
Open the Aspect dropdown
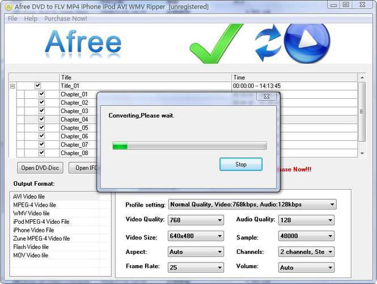(x=196, y=252)
